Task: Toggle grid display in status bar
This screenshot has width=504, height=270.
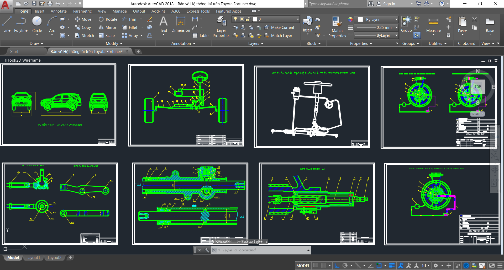Action: tap(316, 266)
